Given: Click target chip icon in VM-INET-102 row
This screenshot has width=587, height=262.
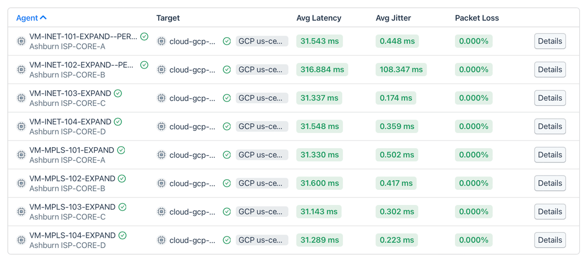Looking at the screenshot, I should pos(161,70).
